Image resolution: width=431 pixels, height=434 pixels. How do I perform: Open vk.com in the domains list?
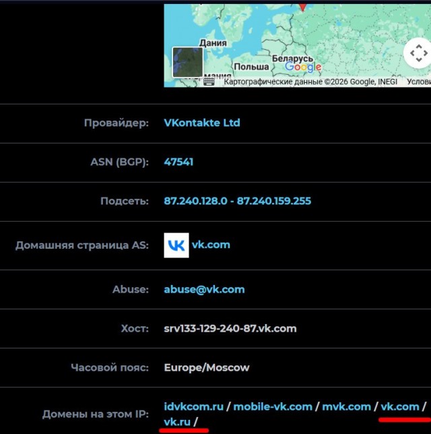(x=400, y=406)
